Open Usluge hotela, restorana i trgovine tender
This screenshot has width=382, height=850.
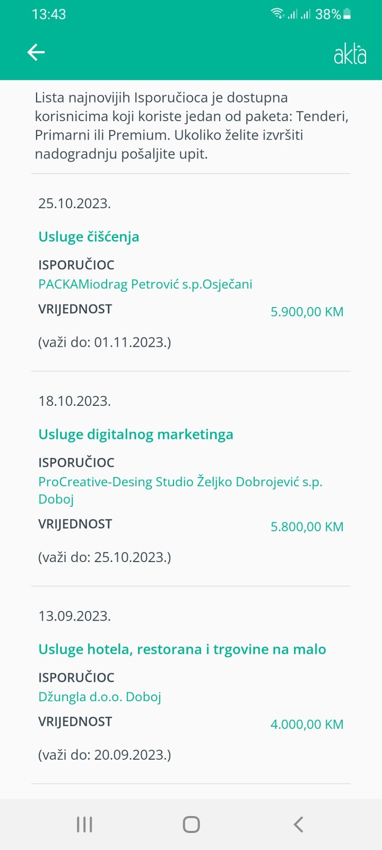[x=182, y=649]
